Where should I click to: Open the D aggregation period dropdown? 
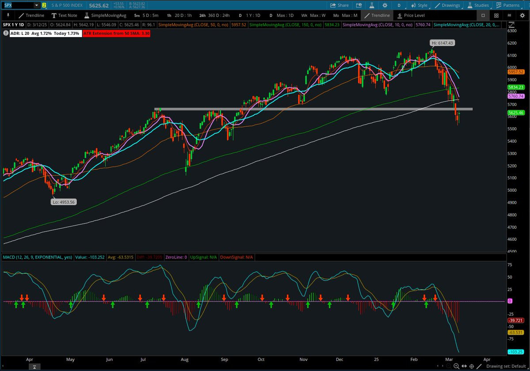399,5
